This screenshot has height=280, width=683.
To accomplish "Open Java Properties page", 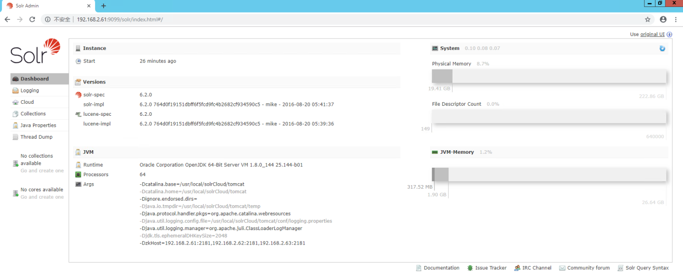I will pos(39,125).
